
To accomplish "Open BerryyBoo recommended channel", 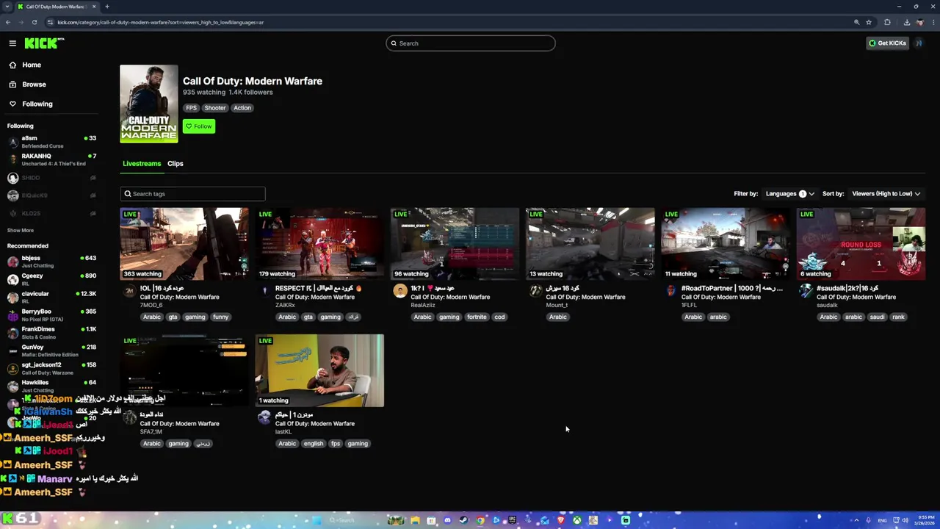I will point(51,314).
